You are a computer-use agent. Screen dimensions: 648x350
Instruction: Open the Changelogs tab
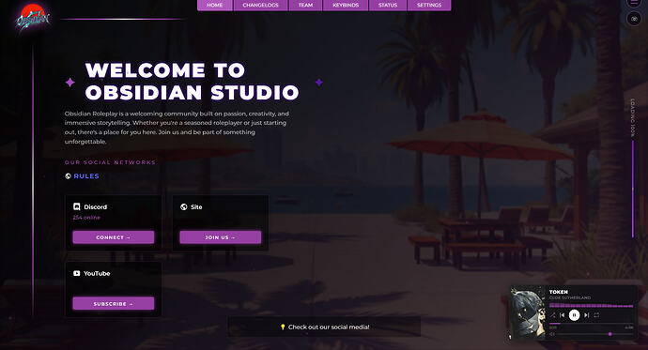[x=260, y=5]
